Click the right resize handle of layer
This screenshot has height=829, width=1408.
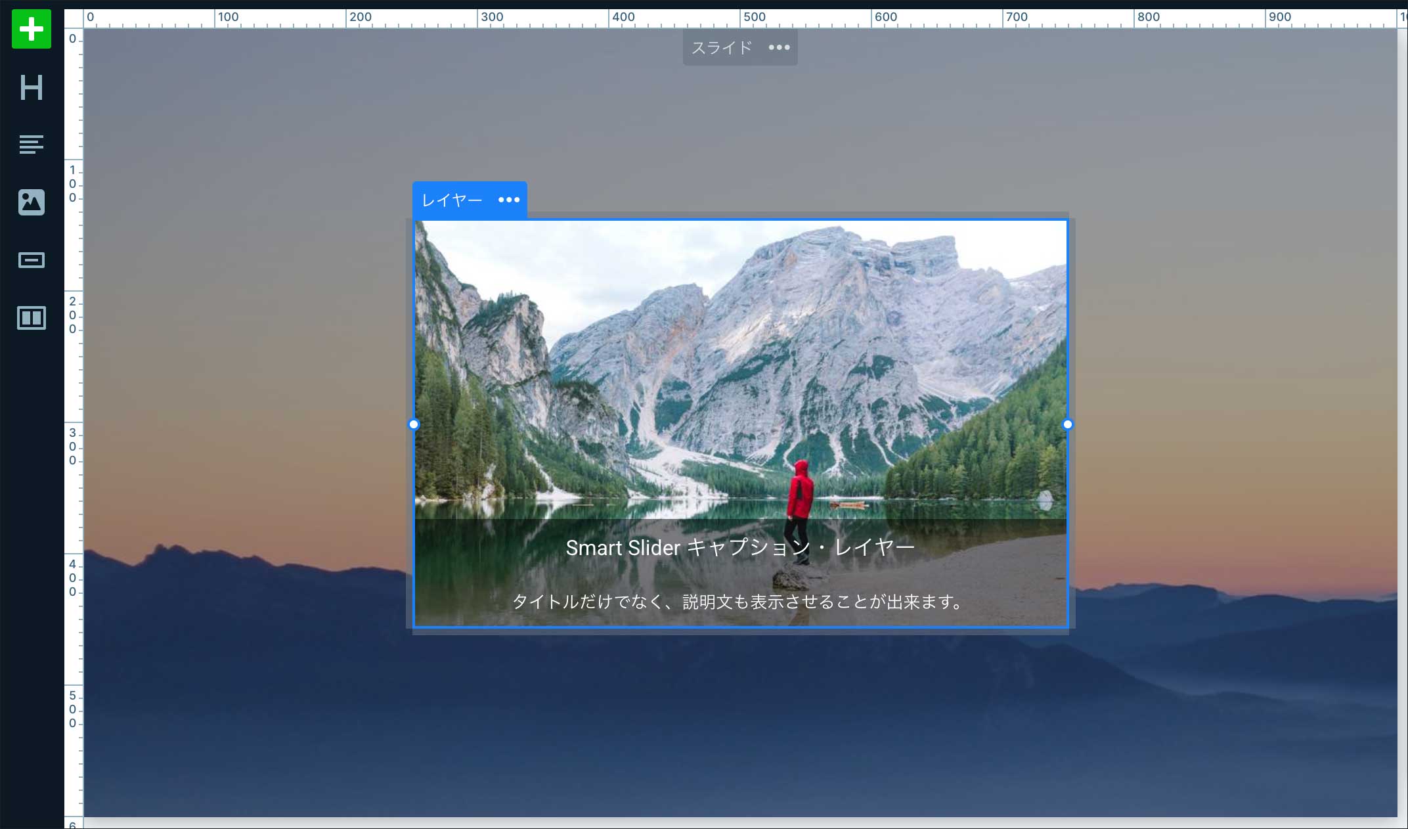pyautogui.click(x=1067, y=424)
